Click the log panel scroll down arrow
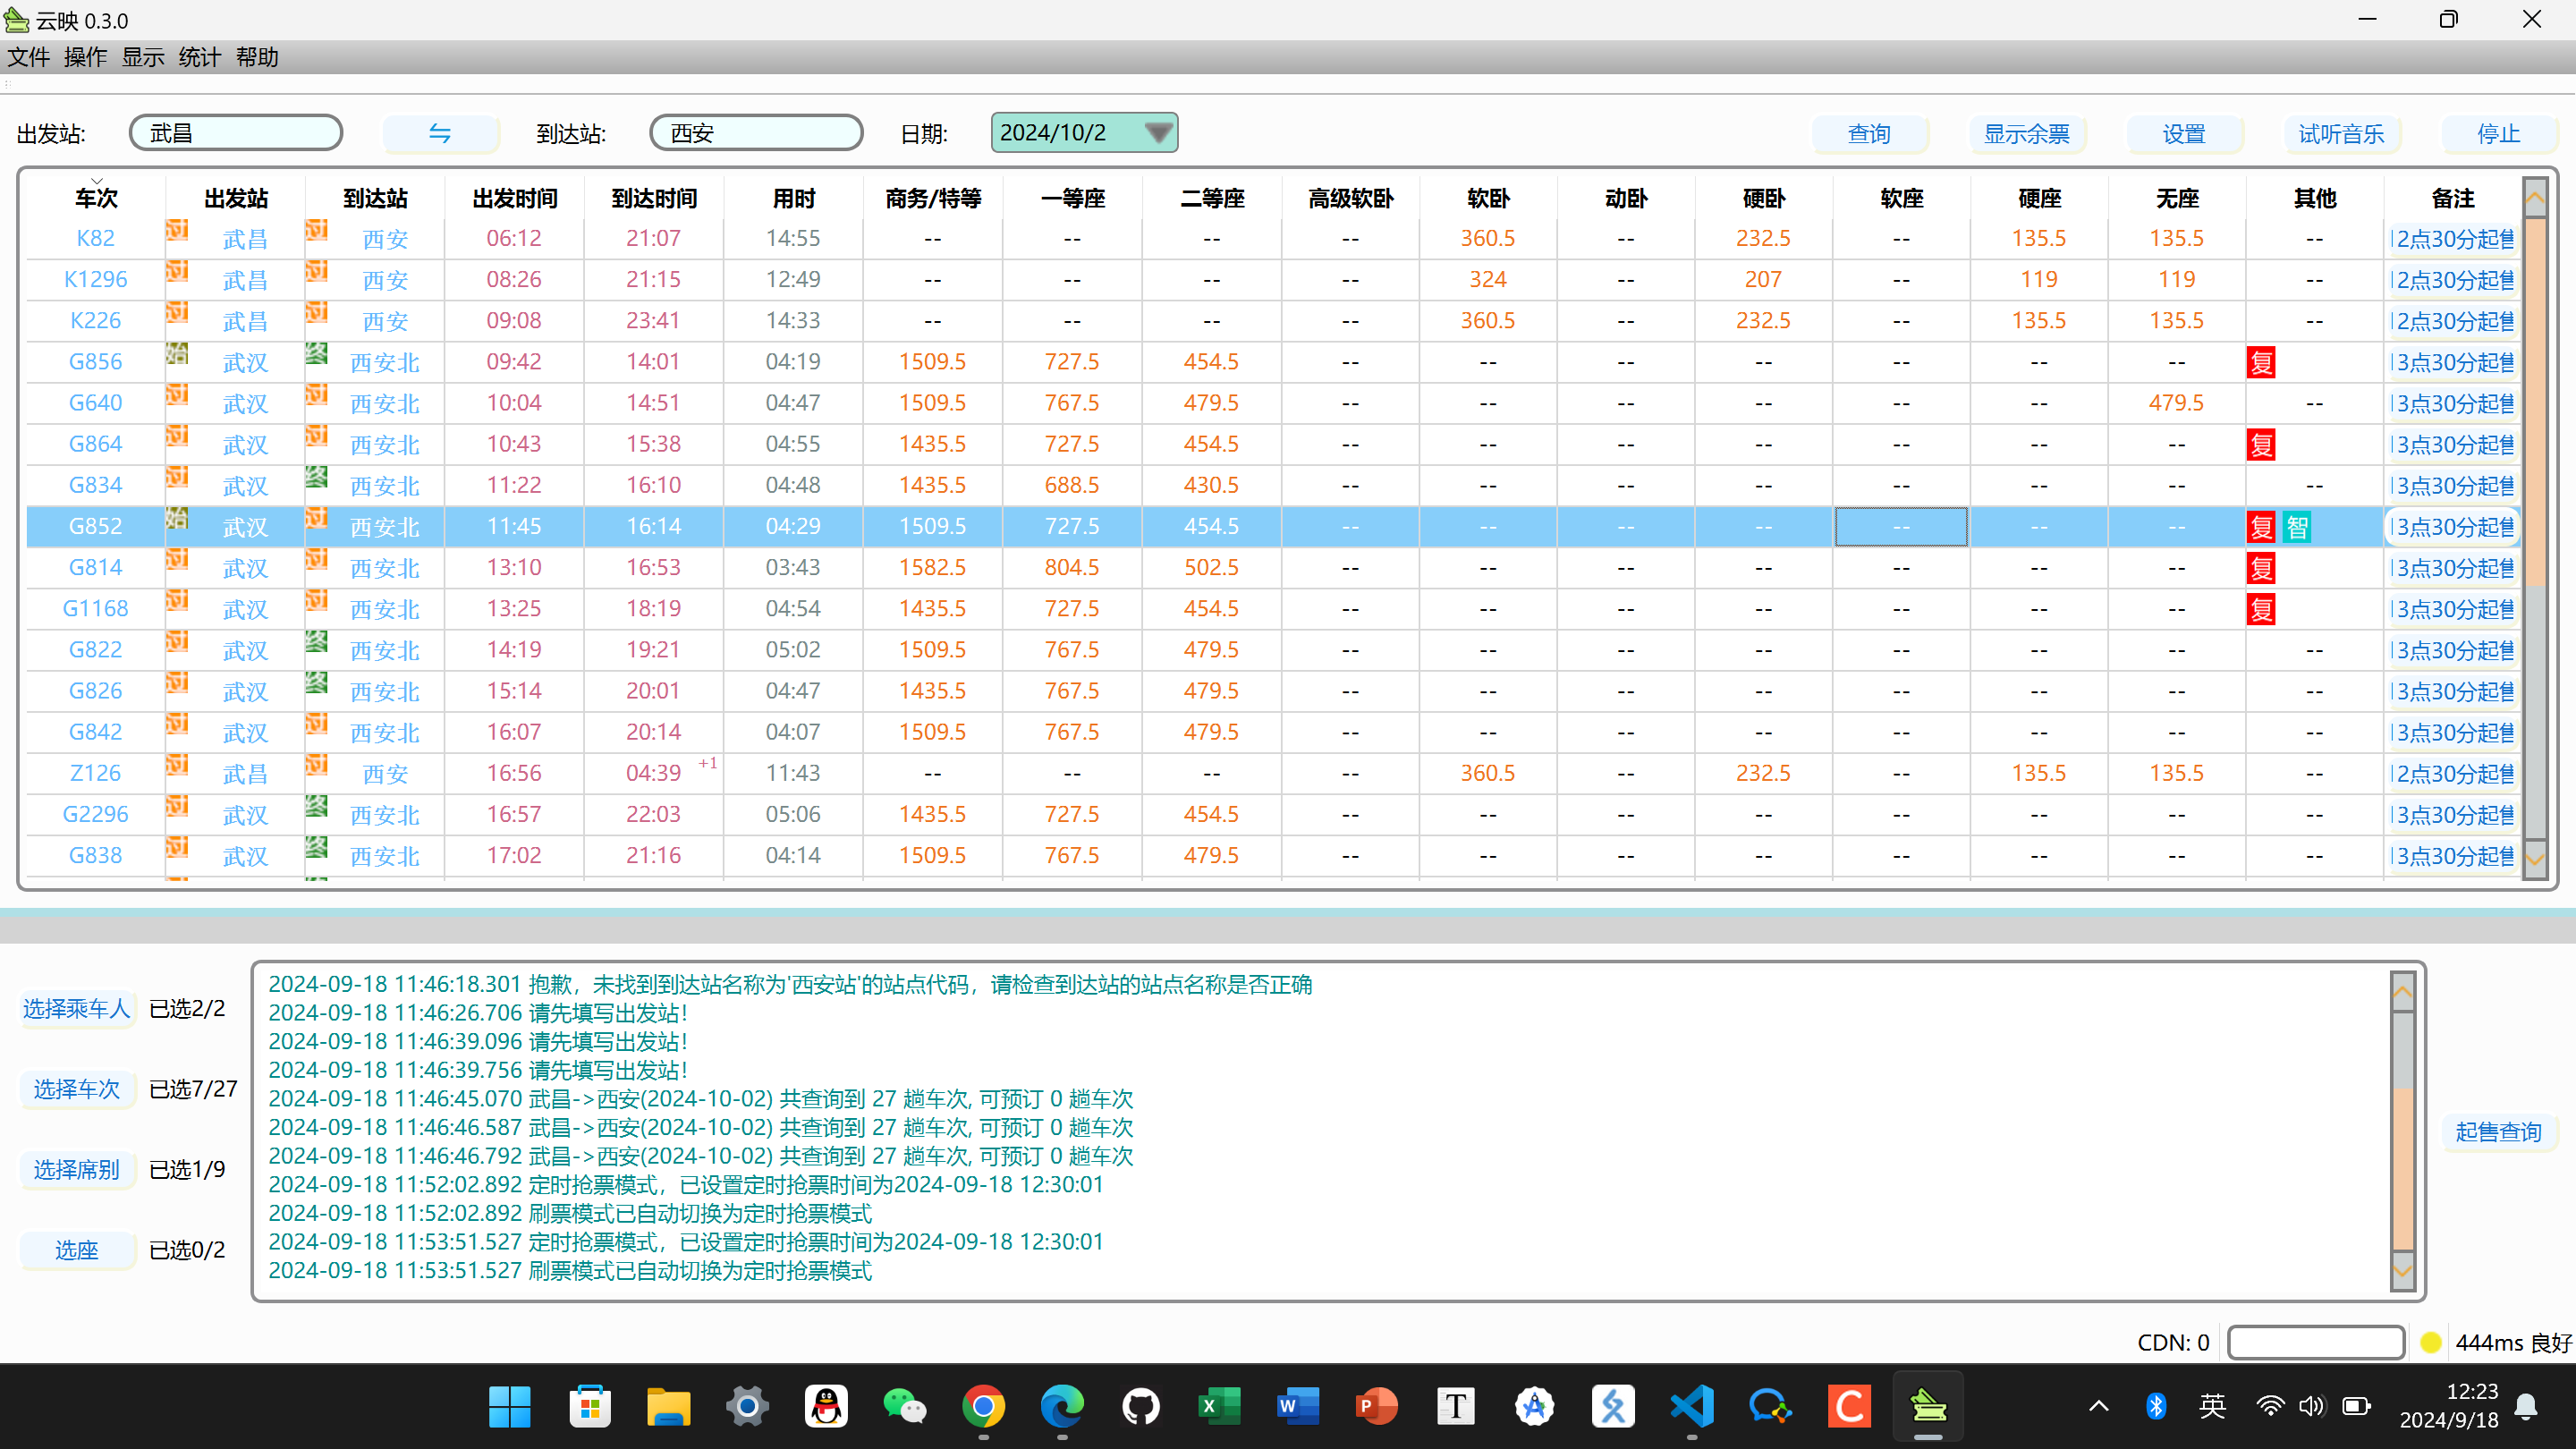This screenshot has width=2576, height=1449. pos(2402,1272)
